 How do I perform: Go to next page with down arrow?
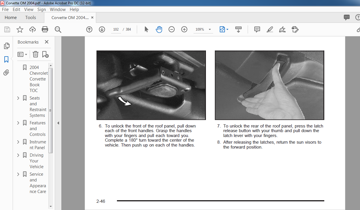pyautogui.click(x=102, y=29)
